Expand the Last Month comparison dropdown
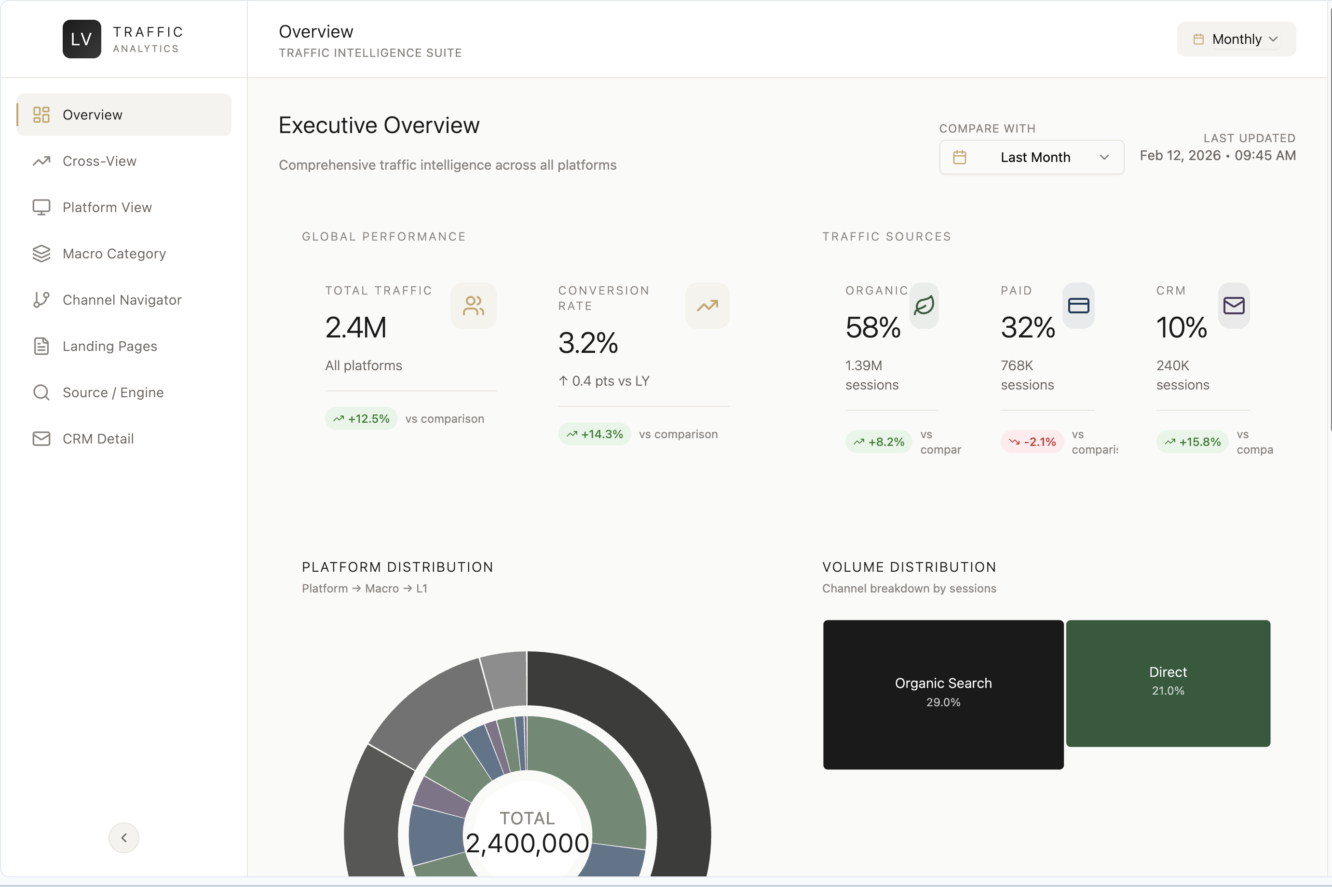The height and width of the screenshot is (887, 1332). (1032, 157)
